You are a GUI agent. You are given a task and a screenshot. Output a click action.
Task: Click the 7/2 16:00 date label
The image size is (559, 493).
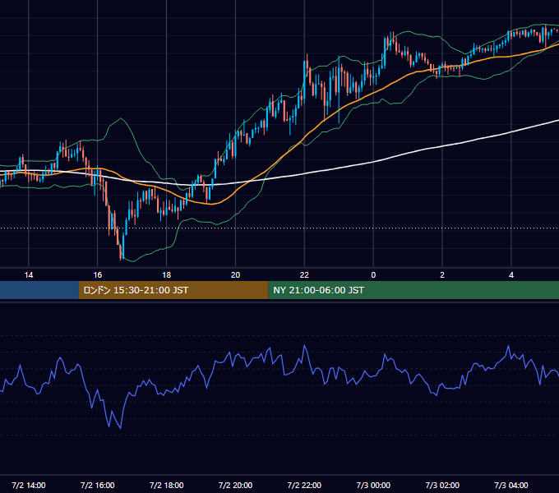[x=97, y=485]
